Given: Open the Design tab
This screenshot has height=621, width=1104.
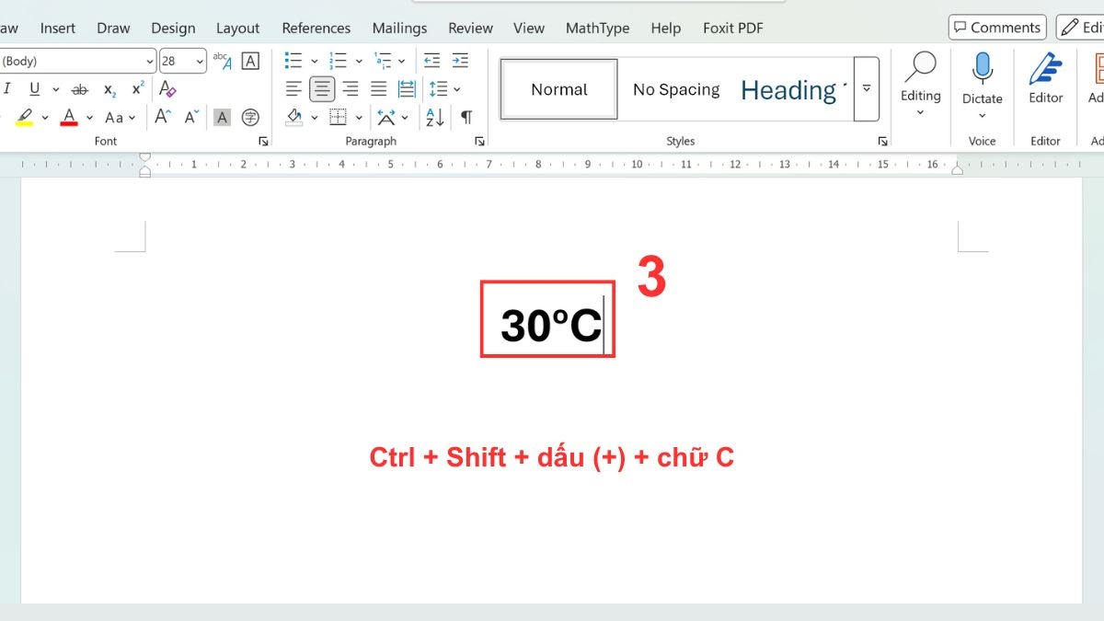Looking at the screenshot, I should pos(174,28).
